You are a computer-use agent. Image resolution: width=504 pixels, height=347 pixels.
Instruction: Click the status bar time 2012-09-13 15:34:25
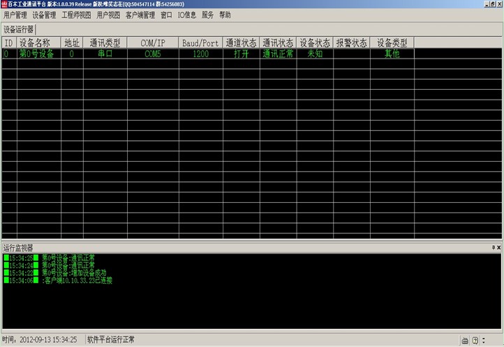click(48, 339)
